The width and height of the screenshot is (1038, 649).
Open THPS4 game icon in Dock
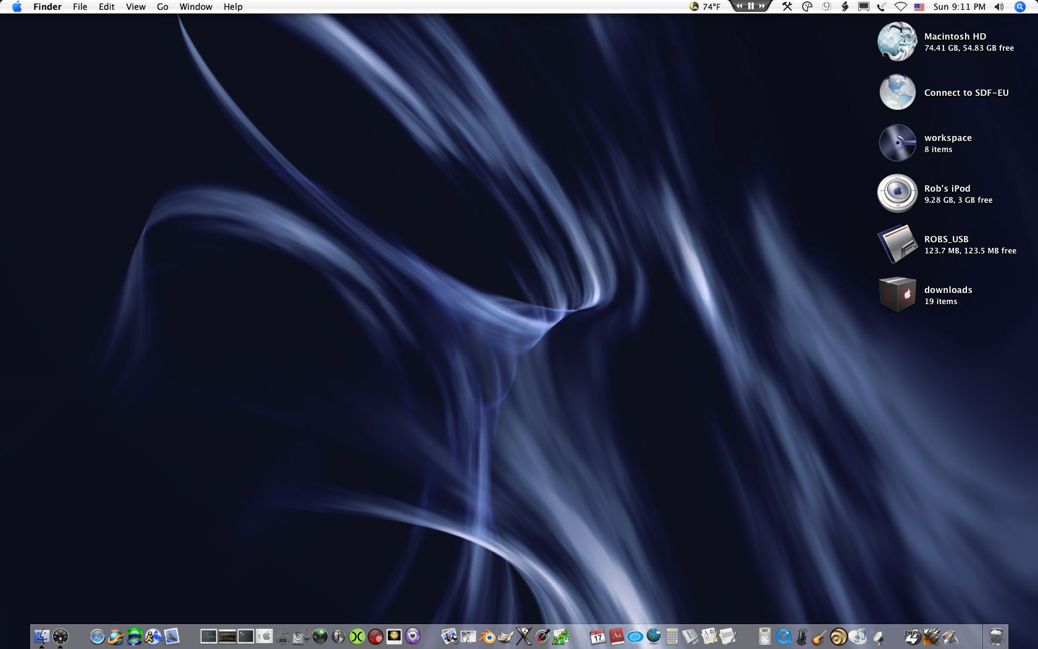pyautogui.click(x=913, y=636)
